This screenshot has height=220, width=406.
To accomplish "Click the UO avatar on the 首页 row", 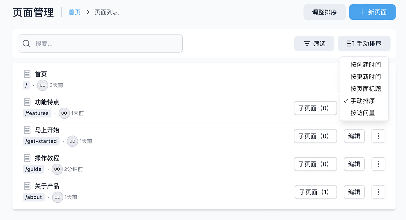I will [43, 85].
